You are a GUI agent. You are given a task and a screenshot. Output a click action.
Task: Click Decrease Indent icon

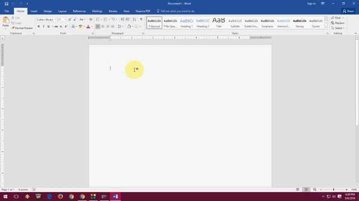tap(122, 20)
